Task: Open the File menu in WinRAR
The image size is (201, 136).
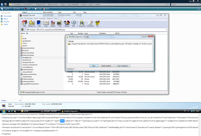Action: 22,19
